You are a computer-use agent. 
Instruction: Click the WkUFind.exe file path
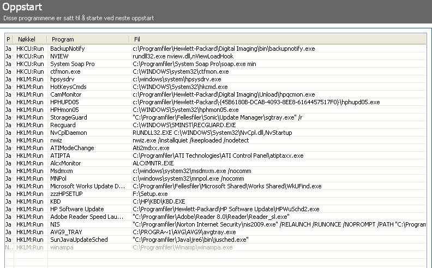[227, 186]
